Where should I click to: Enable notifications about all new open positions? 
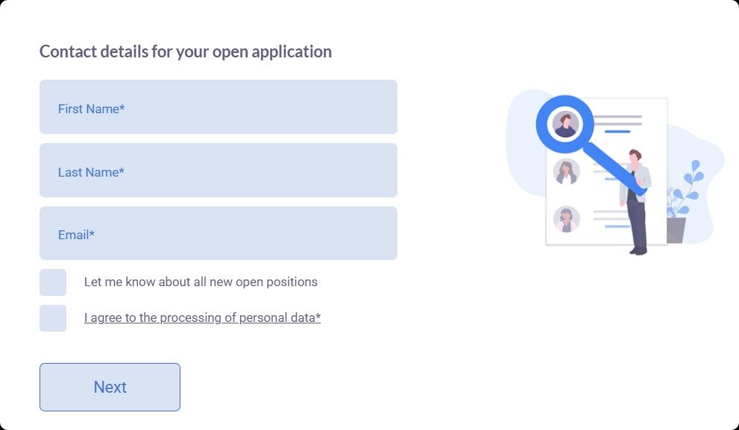coord(53,282)
